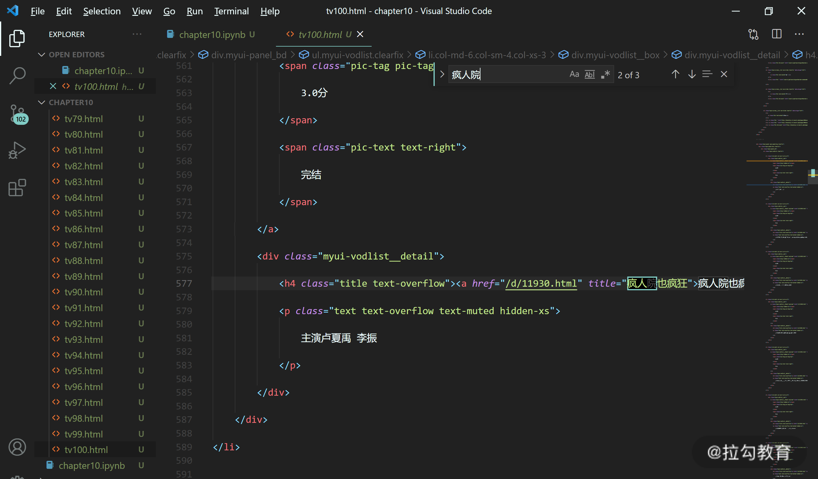Close tv100.html in Open Editors list

53,86
